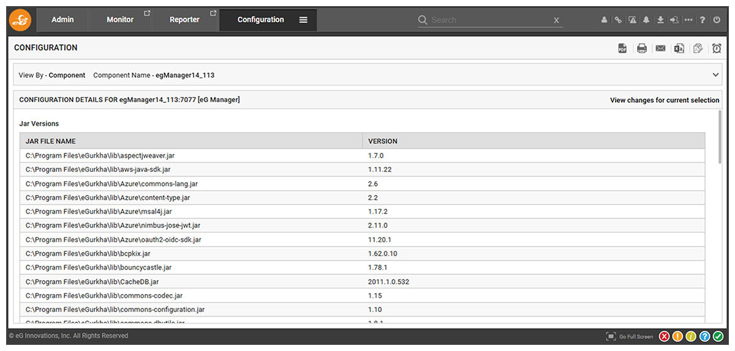Screen dimensions: 735x351
Task: Click version value 2011.1.0.532
Action: tap(389, 282)
